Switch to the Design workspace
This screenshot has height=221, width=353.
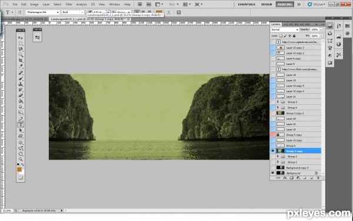coord(267,4)
